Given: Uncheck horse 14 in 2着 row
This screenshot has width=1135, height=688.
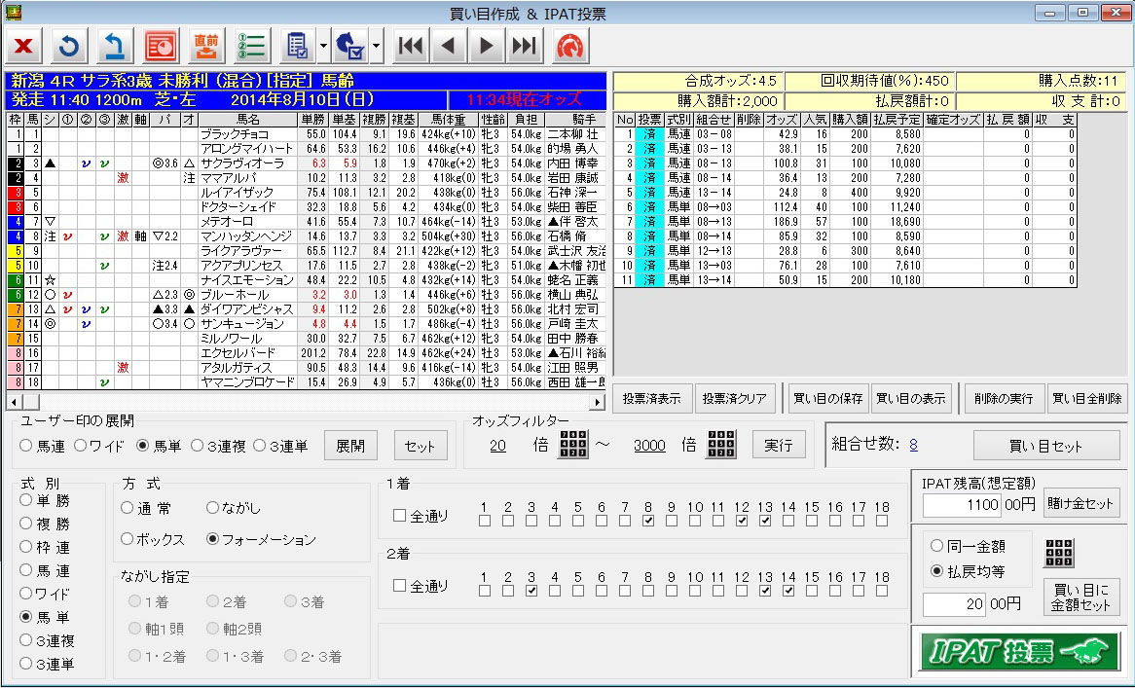Looking at the screenshot, I should pyautogui.click(x=788, y=591).
